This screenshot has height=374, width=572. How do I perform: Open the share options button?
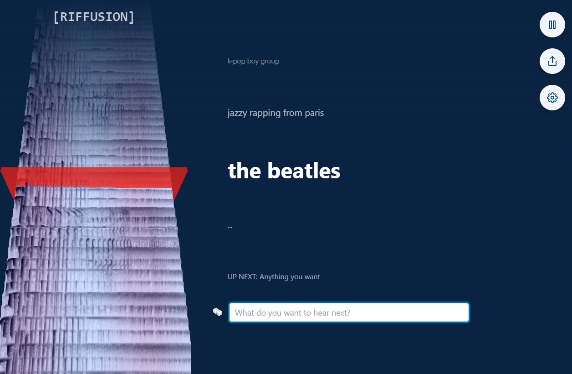552,61
